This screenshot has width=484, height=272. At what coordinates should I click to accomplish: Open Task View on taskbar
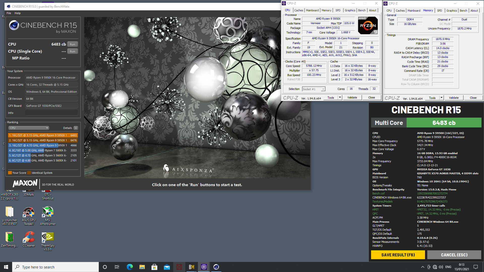[x=117, y=267]
